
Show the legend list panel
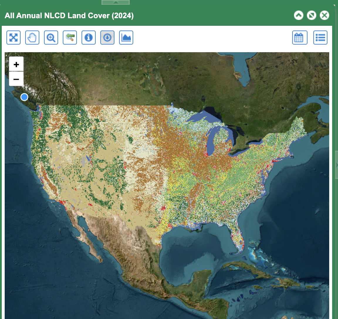[320, 38]
